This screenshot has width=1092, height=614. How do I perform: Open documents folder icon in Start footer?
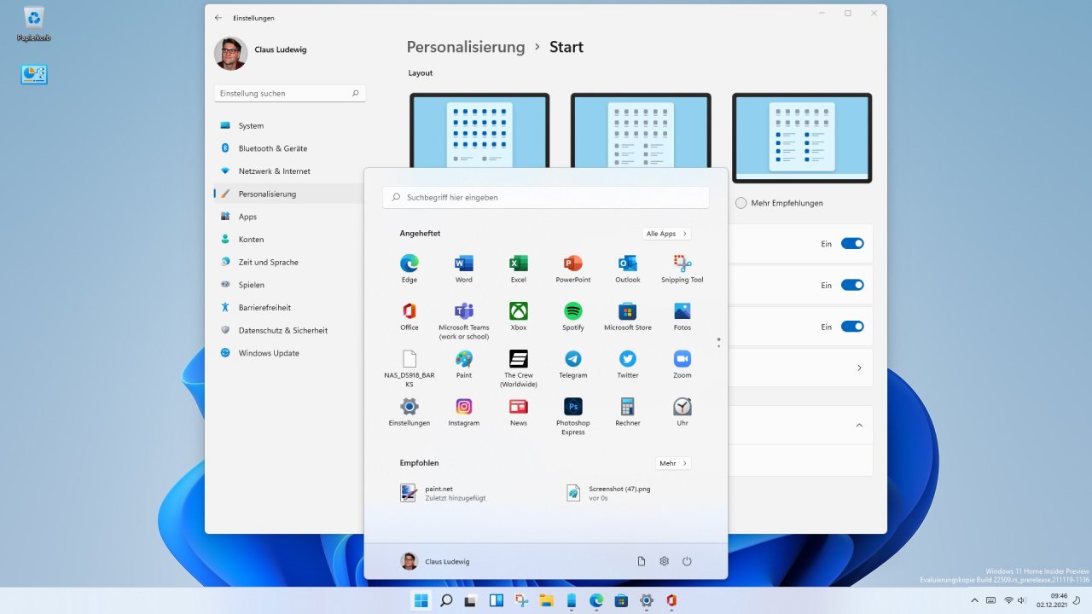642,561
